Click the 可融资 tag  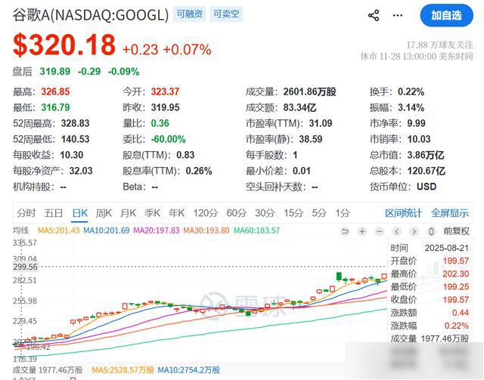(190, 14)
